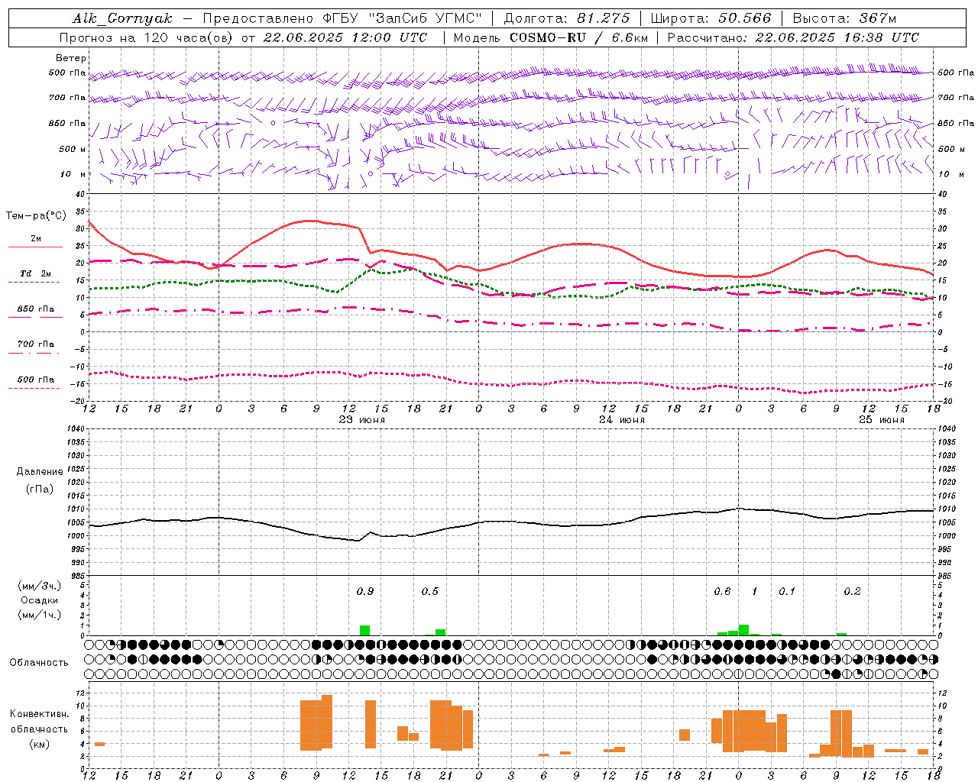Click the "(мм/1ч.)" units label
This screenshot has width=978, height=782.
click(x=39, y=615)
